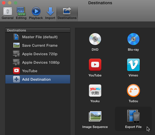Click the Add Destination row
Screen dimensions: 155x135
[38, 79]
